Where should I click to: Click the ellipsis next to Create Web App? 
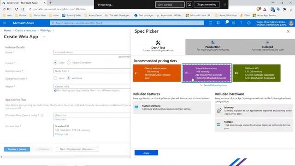coord(44,37)
